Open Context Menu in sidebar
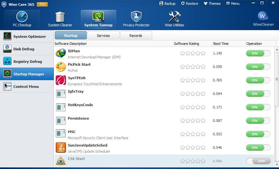The image size is (279, 169). 27,87
